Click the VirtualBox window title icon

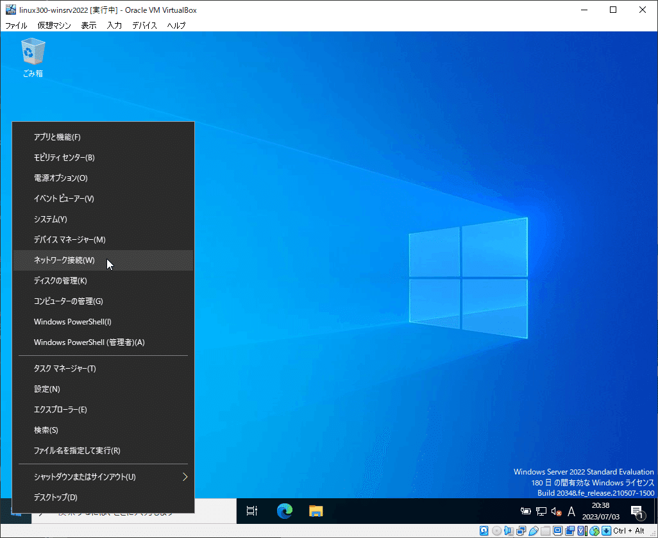click(10, 10)
